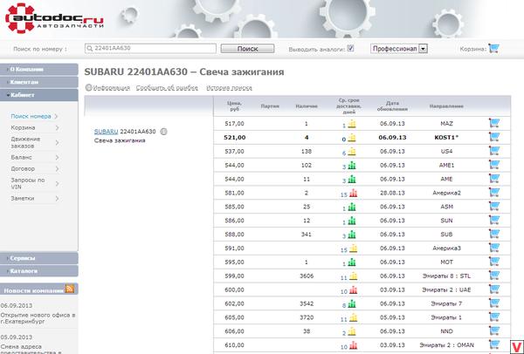Open Баланс in the sidebar
Screen dimensions: 524x354
pos(21,157)
